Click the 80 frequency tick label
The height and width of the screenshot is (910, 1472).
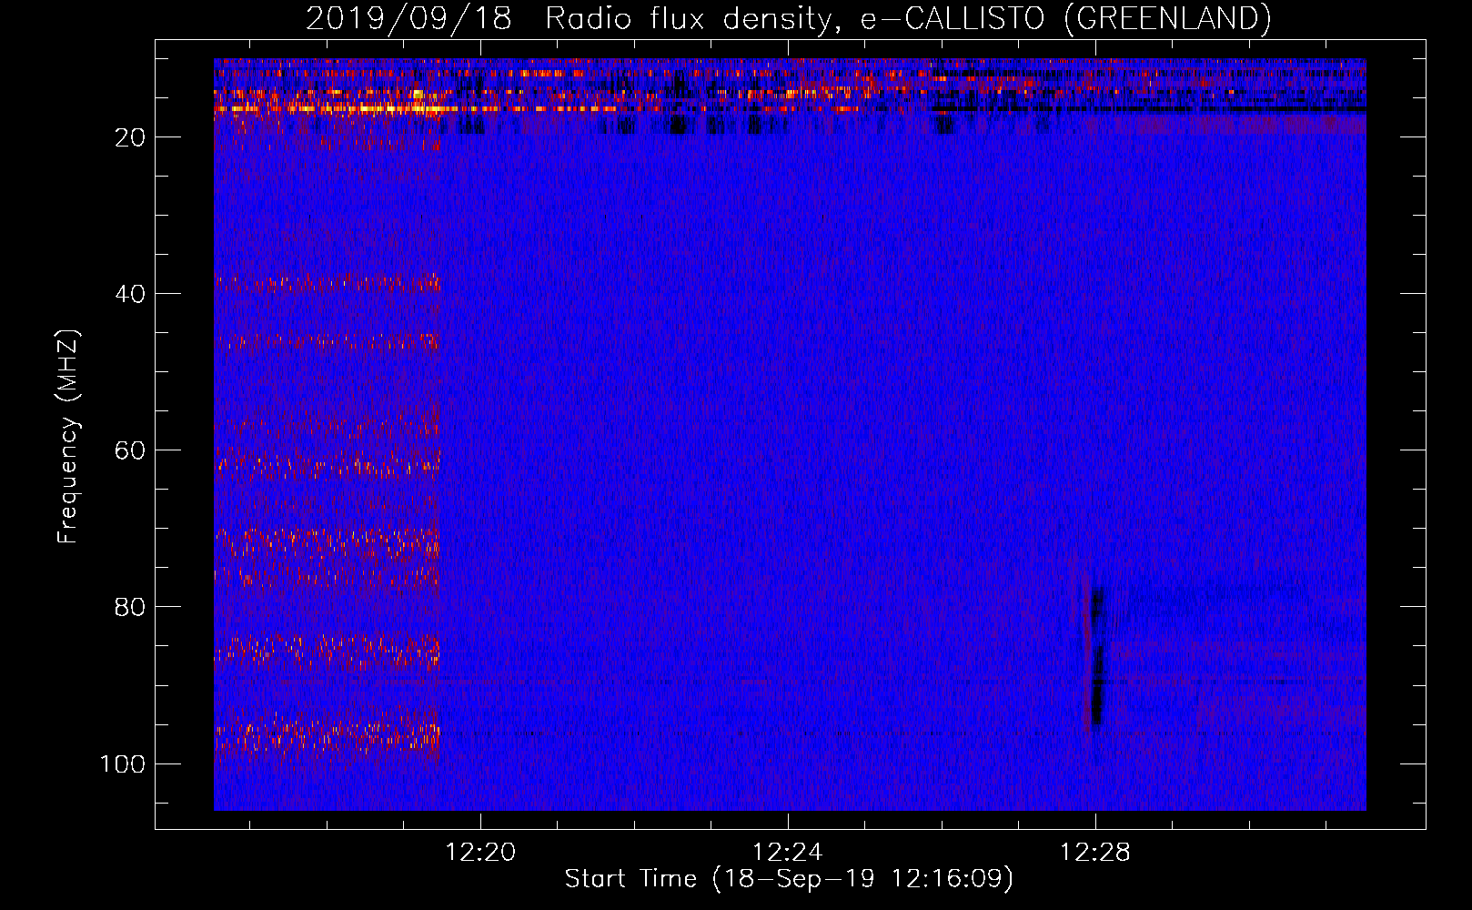(131, 607)
